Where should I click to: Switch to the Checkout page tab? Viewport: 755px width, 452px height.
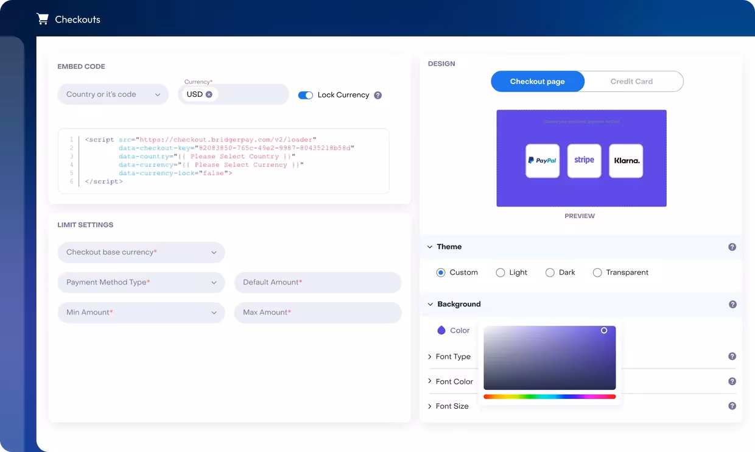pyautogui.click(x=538, y=82)
